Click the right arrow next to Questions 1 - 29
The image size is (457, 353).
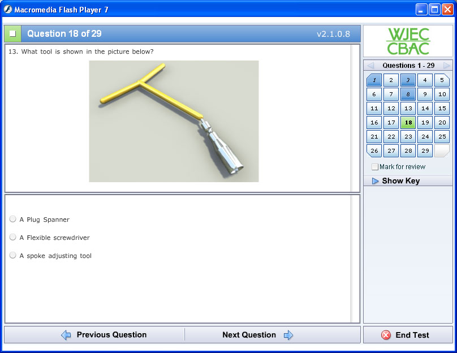click(x=446, y=65)
